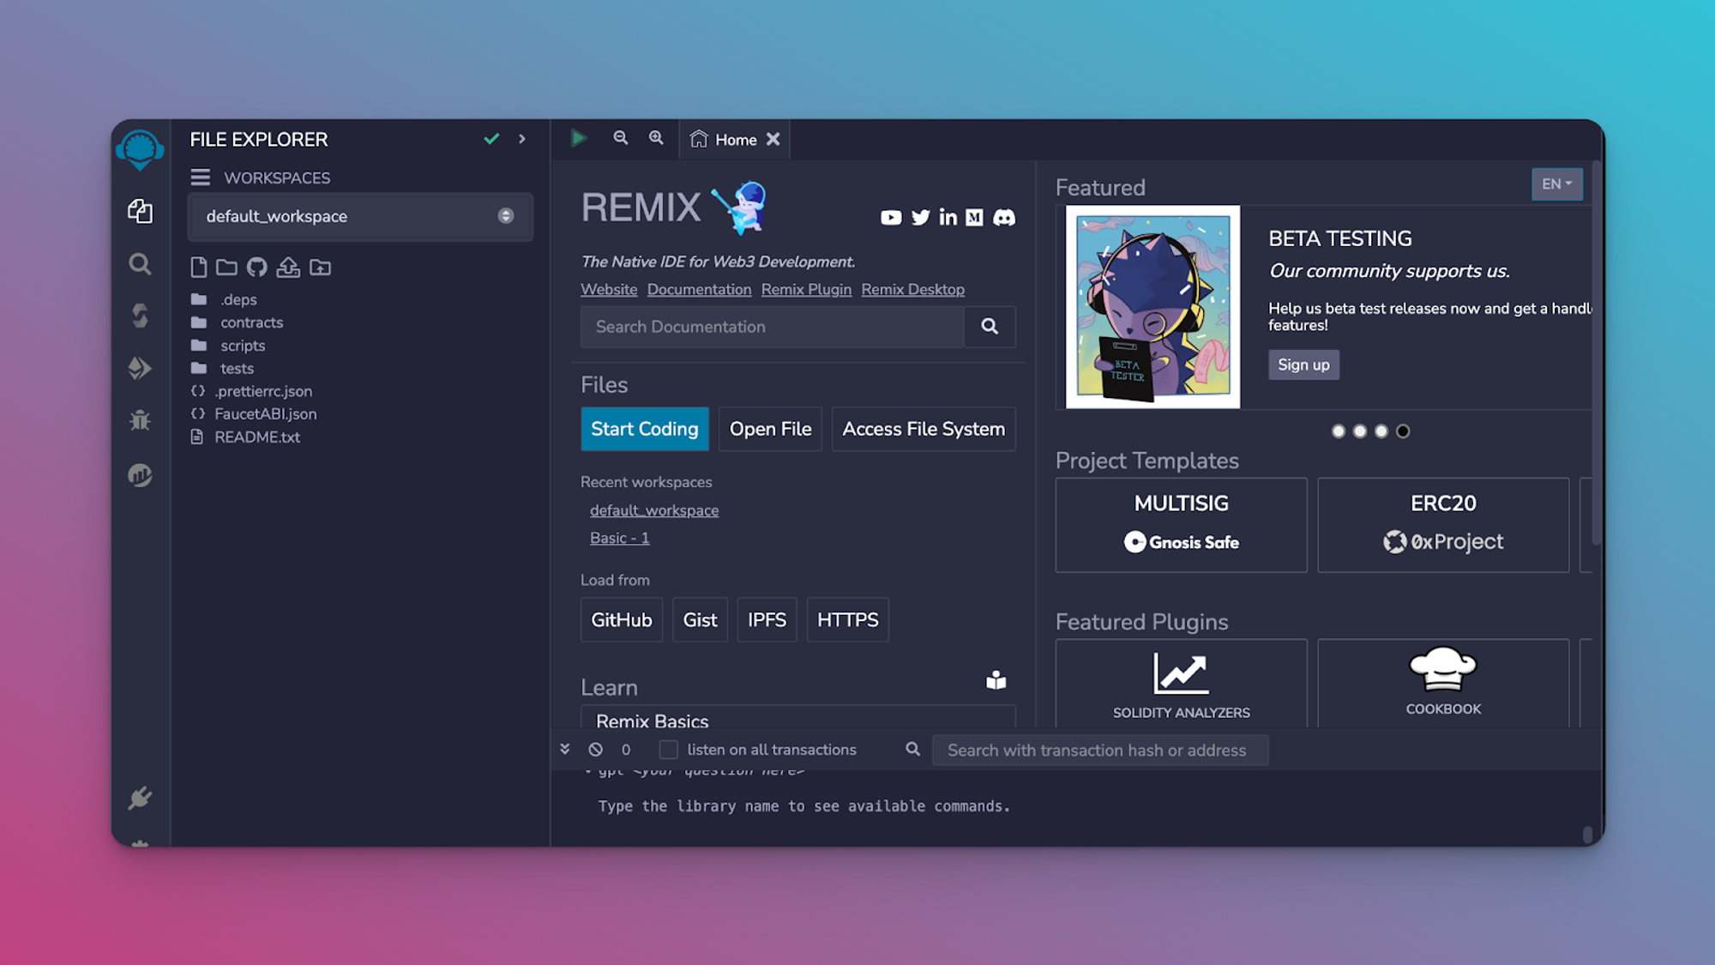Viewport: 1715px width, 965px height.
Task: Open the LearnEth icon beside Learn
Action: [996, 680]
